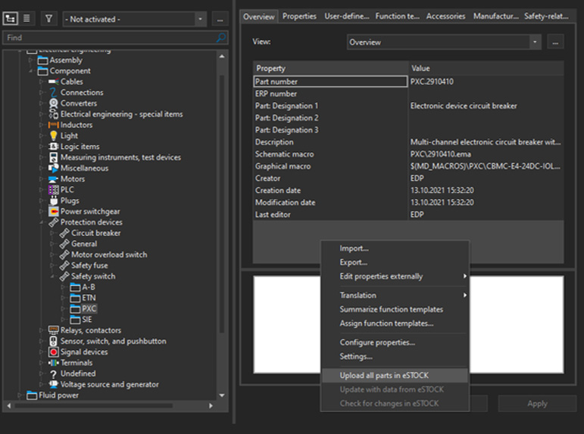Screen dimensions: 584x434
Task: Switch to the Properties tab
Action: coord(299,16)
